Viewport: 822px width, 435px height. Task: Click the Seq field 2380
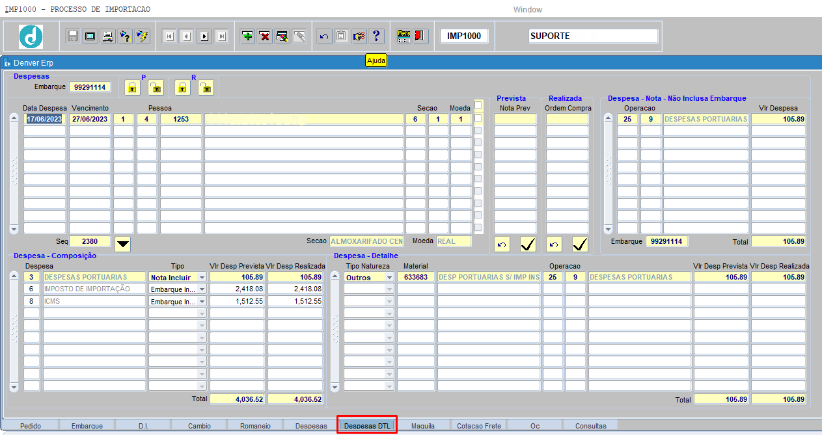click(x=90, y=241)
